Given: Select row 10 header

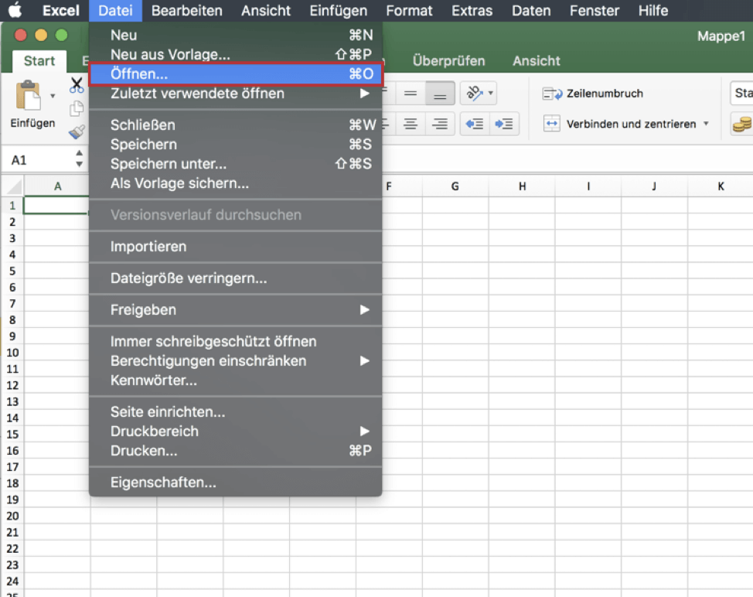Looking at the screenshot, I should (12, 353).
